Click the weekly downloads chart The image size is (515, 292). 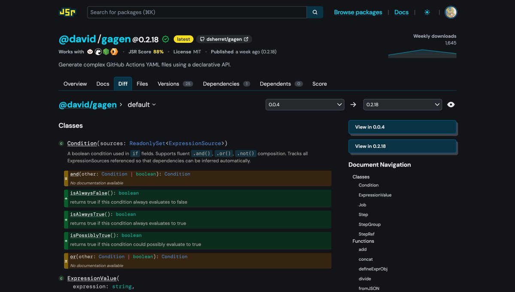pyautogui.click(x=422, y=53)
